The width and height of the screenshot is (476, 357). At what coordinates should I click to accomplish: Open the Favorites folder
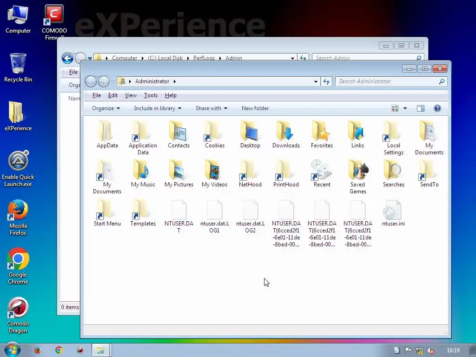[322, 134]
